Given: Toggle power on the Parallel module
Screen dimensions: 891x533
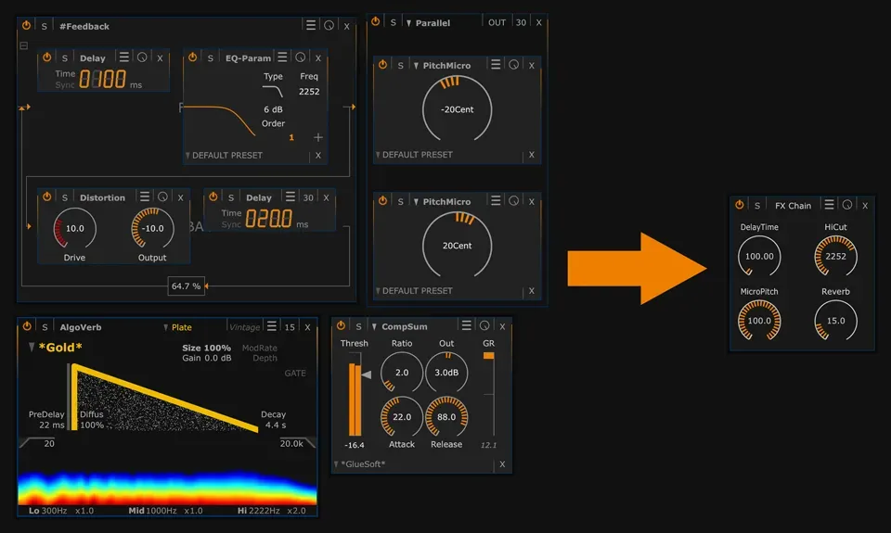Looking at the screenshot, I should coord(376,21).
